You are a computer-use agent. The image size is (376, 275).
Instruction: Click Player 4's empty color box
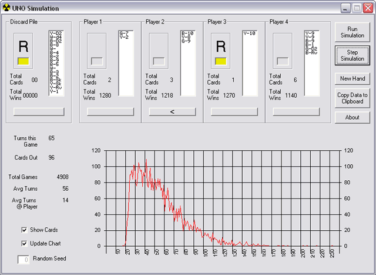(x=283, y=61)
